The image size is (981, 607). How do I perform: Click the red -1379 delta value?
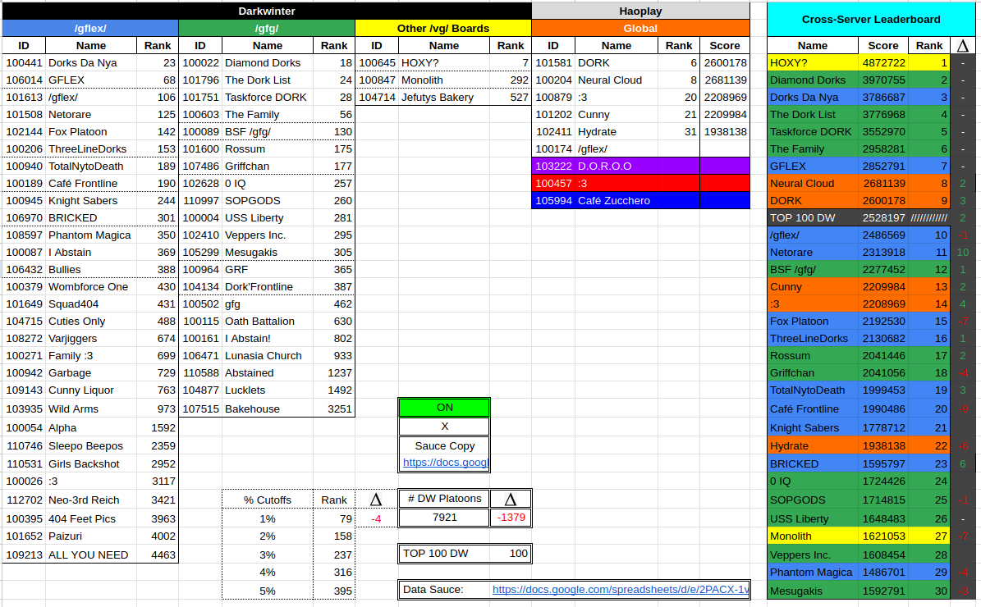pos(511,518)
